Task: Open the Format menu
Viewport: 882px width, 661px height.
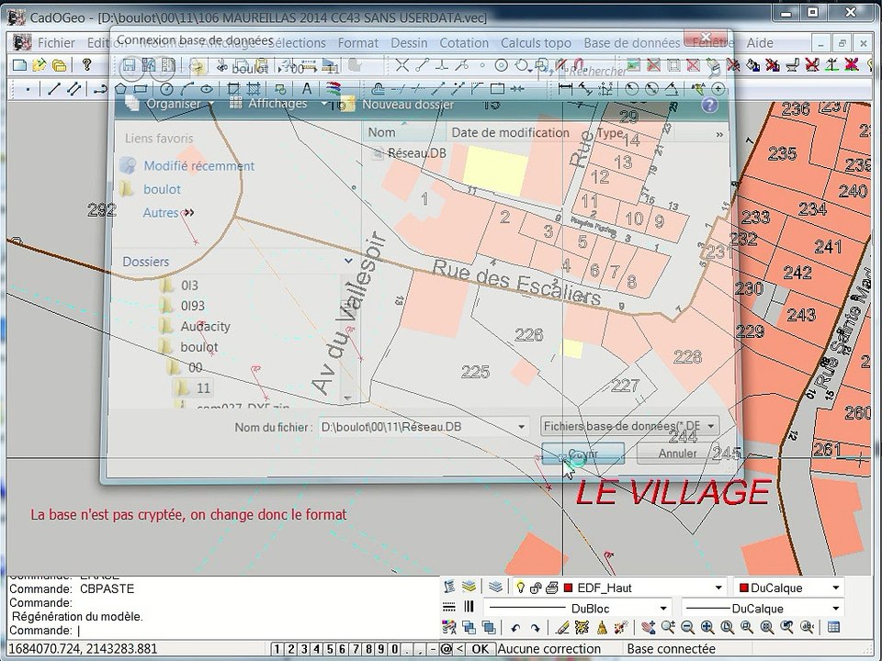Action: pos(357,43)
